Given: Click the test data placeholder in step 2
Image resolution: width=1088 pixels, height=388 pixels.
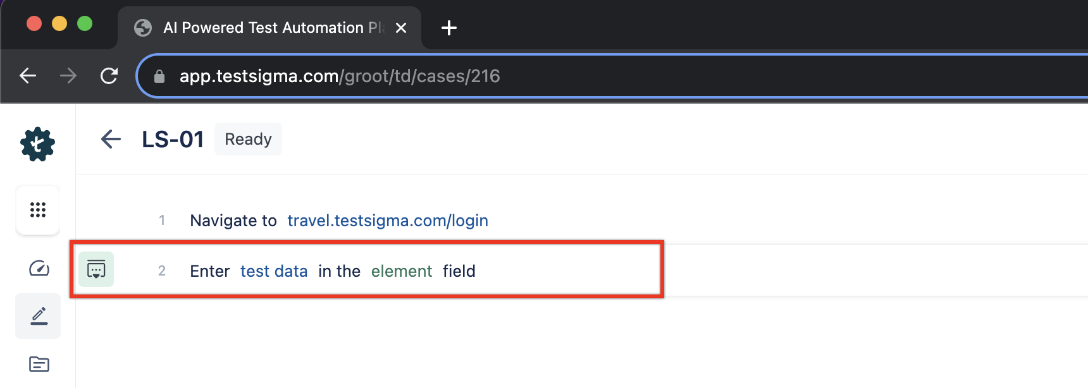Looking at the screenshot, I should [x=274, y=271].
